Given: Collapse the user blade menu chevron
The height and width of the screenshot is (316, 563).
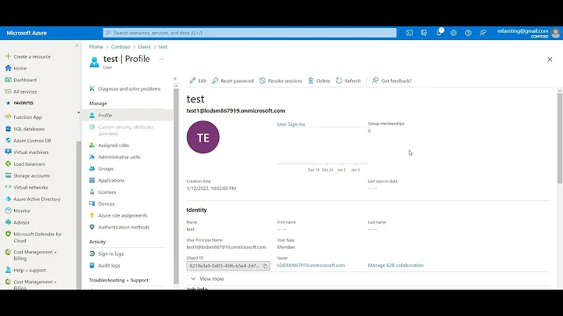Looking at the screenshot, I should pos(175,79).
